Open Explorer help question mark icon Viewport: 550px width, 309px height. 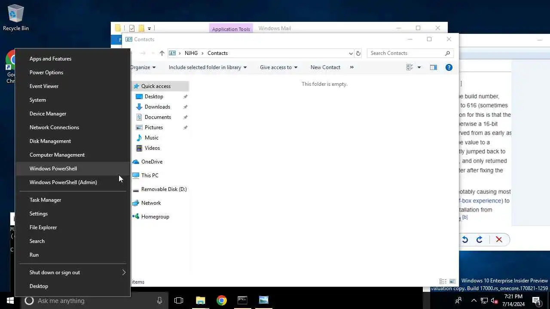click(449, 67)
